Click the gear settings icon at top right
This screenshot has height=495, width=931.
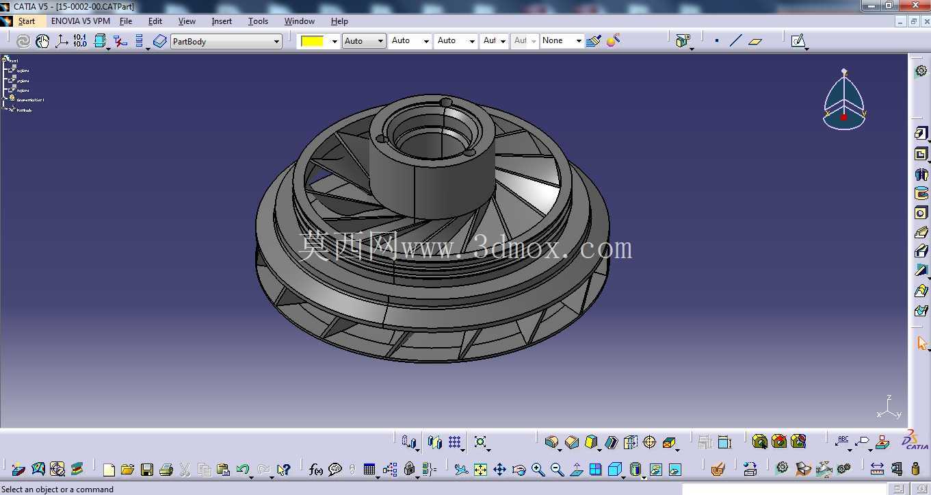(x=921, y=71)
